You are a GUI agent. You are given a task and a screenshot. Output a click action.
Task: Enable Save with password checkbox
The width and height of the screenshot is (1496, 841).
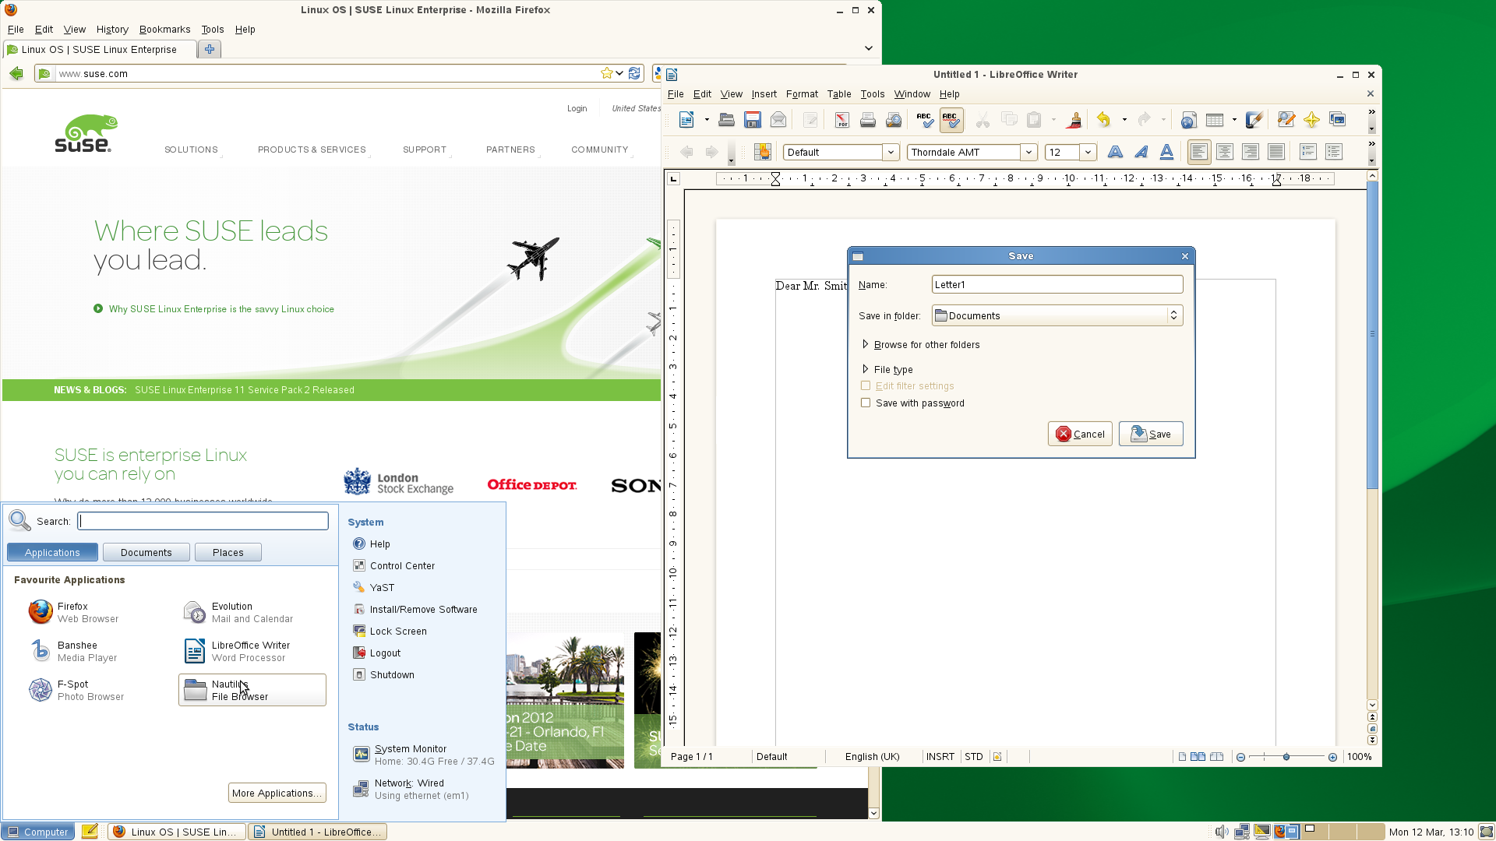866,403
